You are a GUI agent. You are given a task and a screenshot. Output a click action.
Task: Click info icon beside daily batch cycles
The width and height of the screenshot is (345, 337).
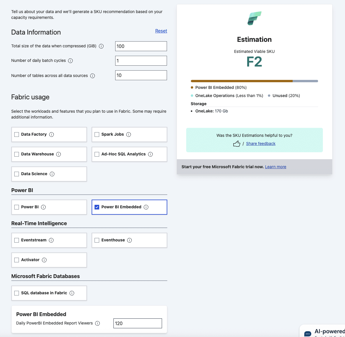point(70,61)
